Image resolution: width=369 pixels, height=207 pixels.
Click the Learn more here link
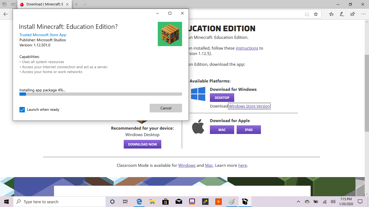coord(243,165)
